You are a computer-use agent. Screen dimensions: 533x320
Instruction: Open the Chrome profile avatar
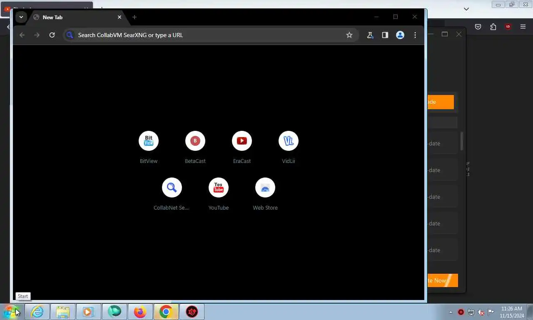point(400,35)
